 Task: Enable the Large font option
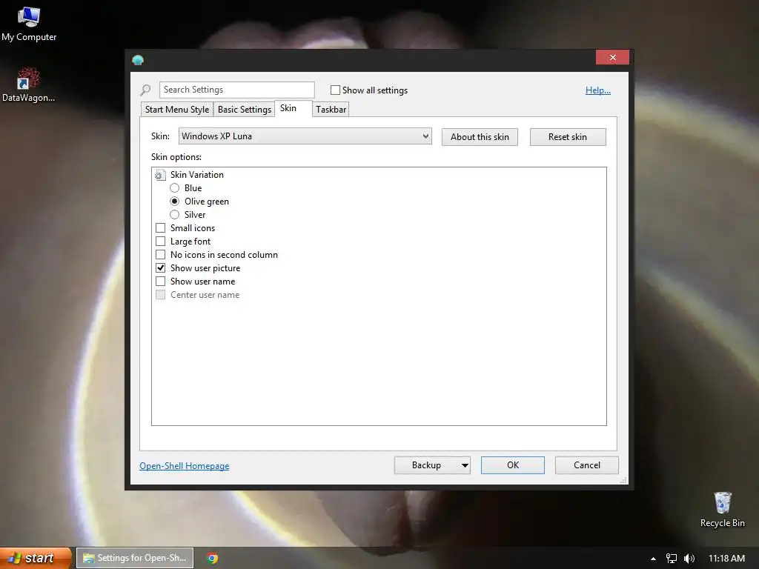161,242
